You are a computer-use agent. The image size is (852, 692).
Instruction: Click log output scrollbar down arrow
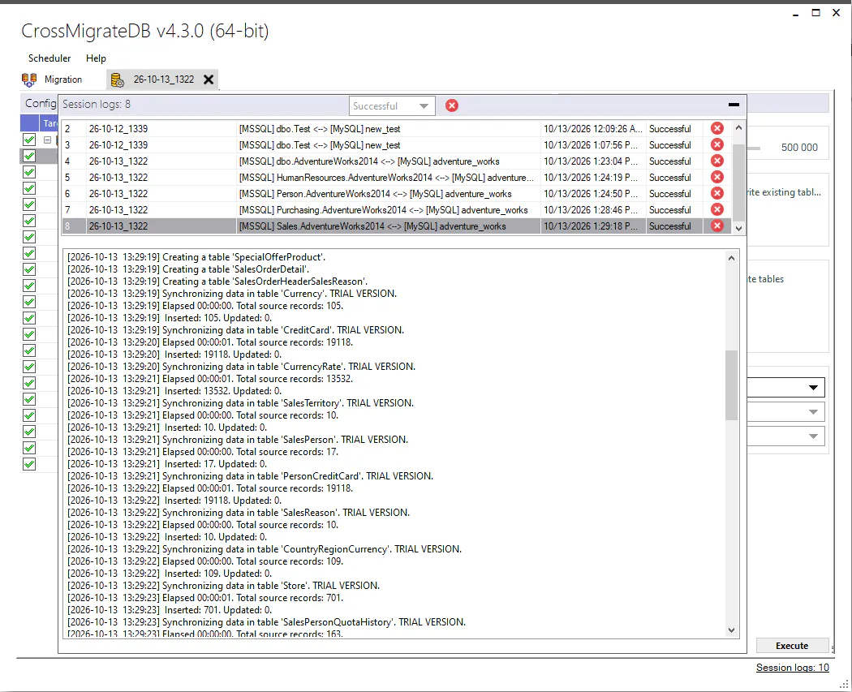click(x=731, y=630)
